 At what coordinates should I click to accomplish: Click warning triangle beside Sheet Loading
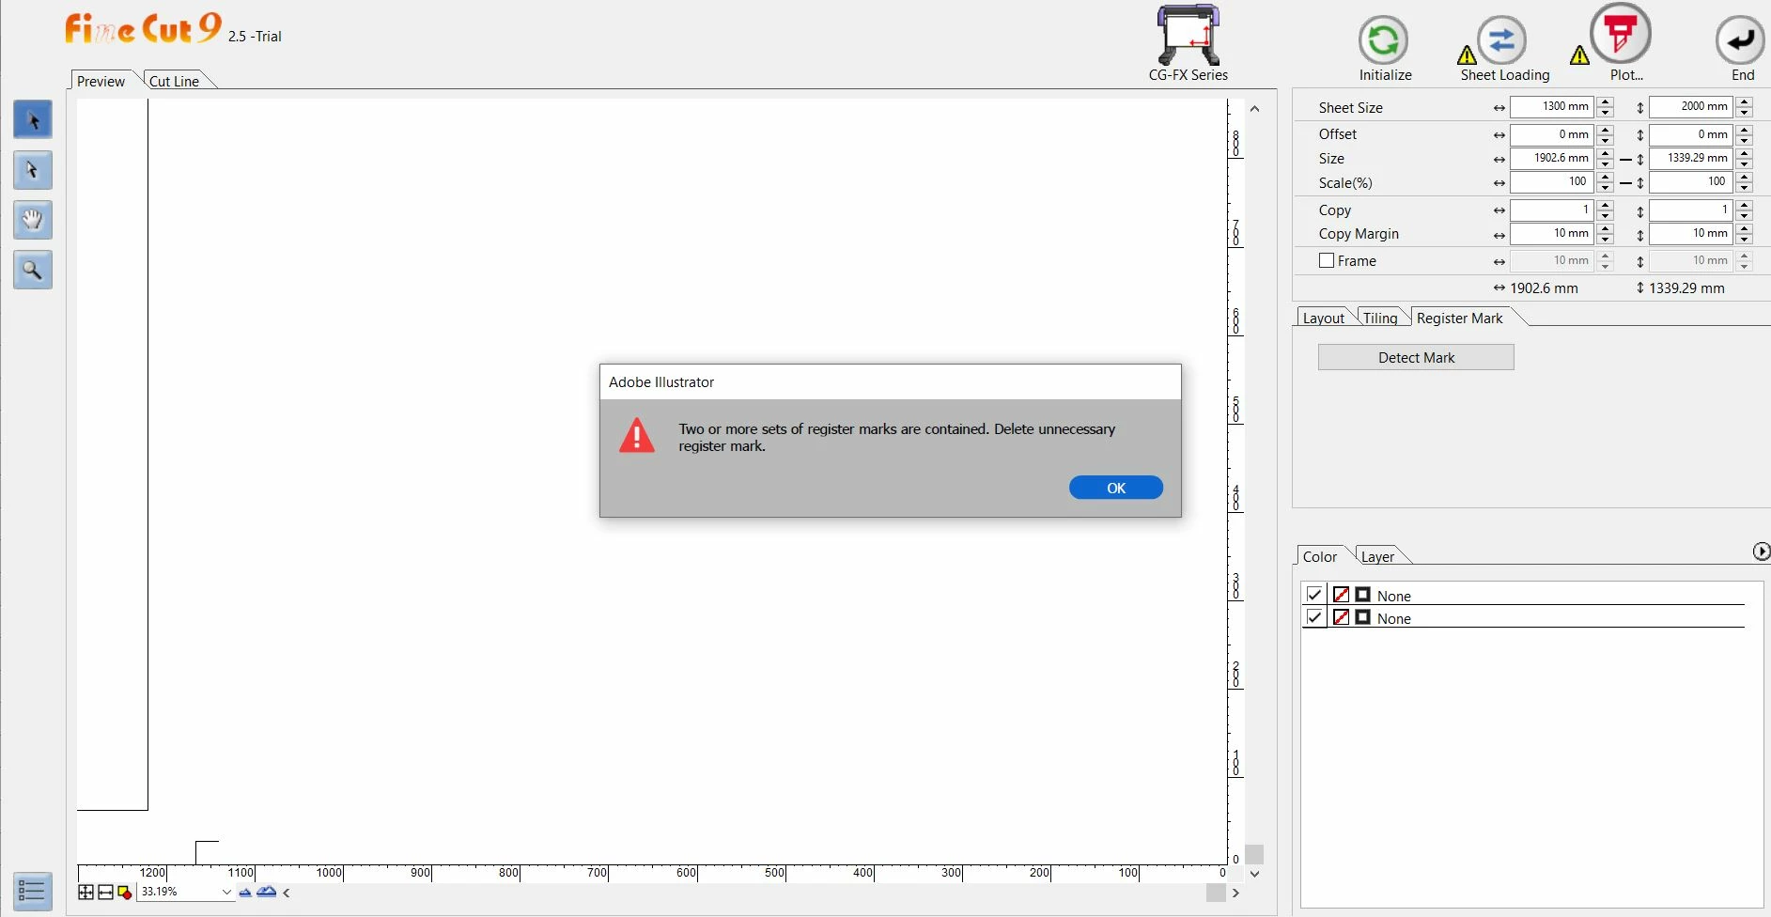click(x=1467, y=54)
